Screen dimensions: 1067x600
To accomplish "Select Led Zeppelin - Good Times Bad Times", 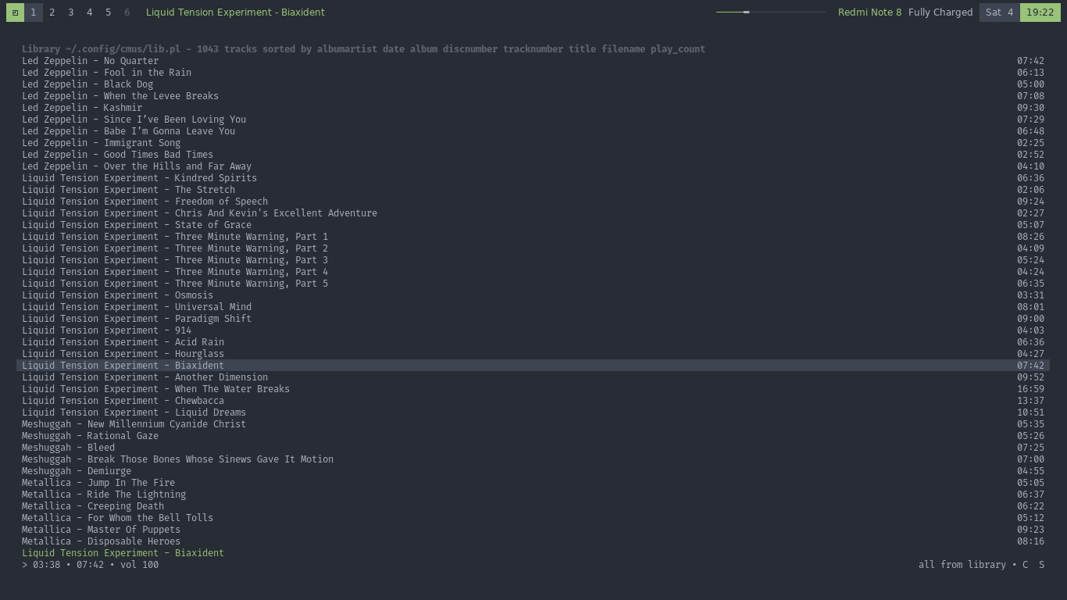I will (533, 155).
